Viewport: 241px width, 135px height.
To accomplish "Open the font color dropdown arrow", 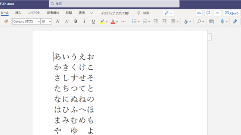I will [x=117, y=22].
